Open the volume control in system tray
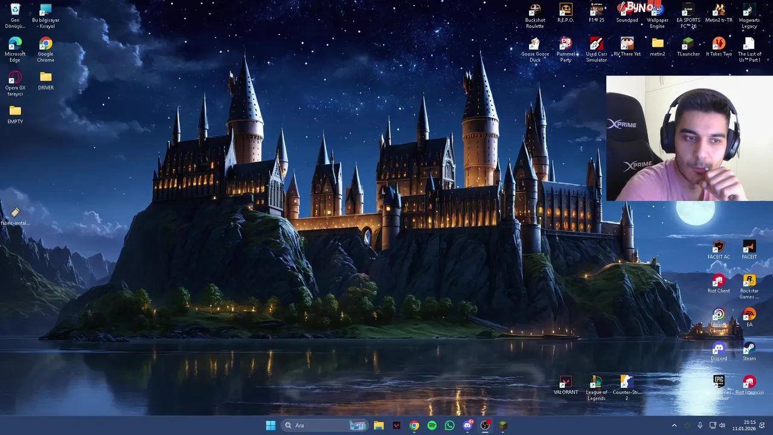Viewport: 773px width, 435px height. tap(722, 425)
